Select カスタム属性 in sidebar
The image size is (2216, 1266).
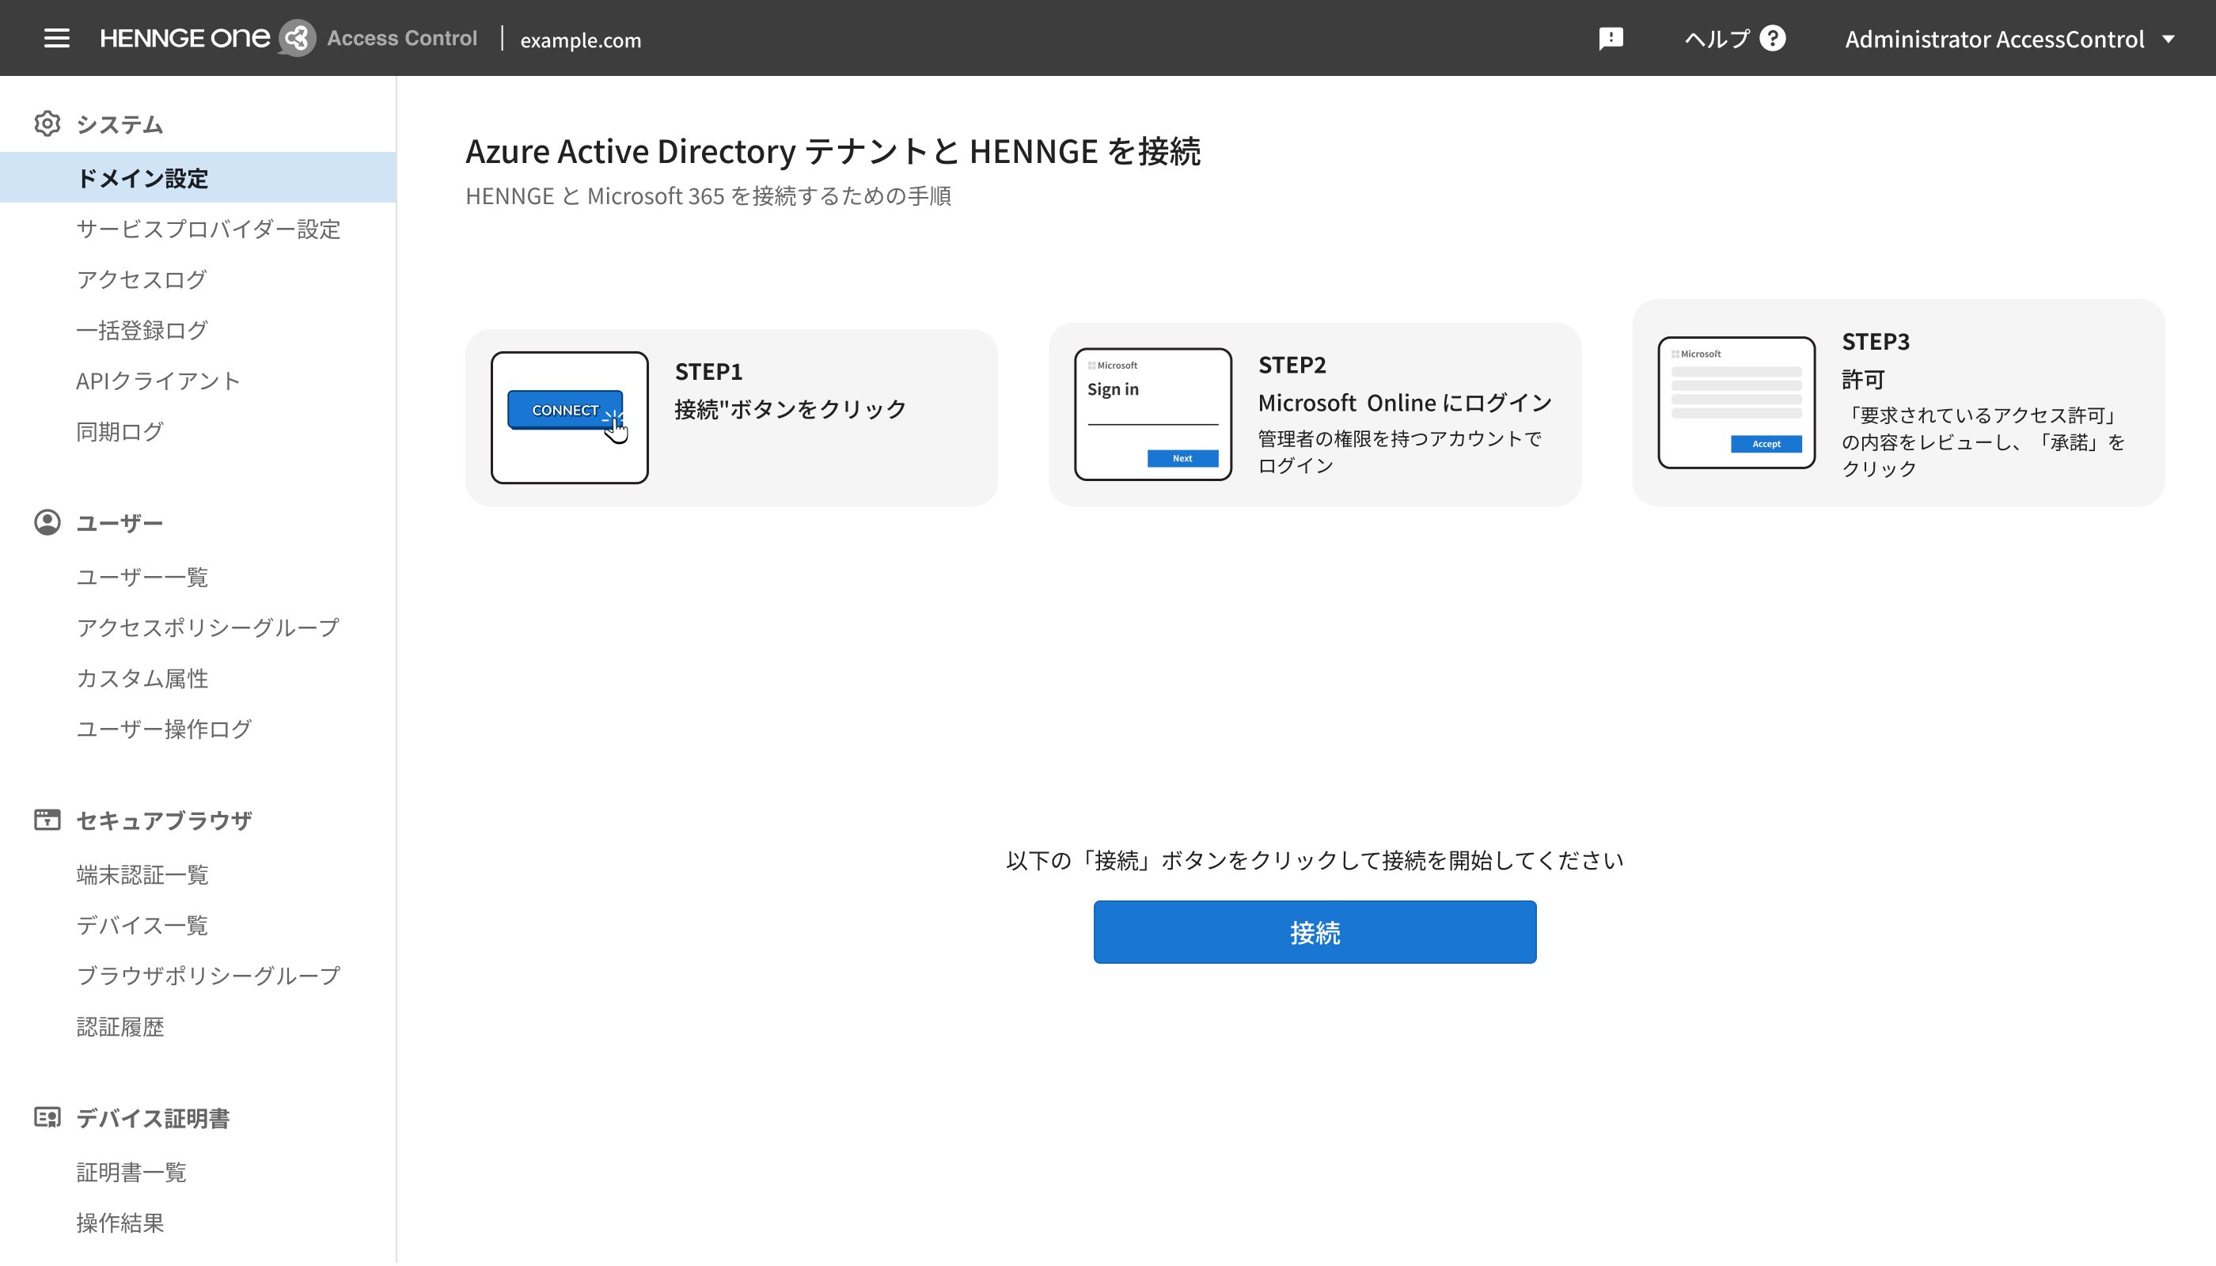tap(142, 677)
